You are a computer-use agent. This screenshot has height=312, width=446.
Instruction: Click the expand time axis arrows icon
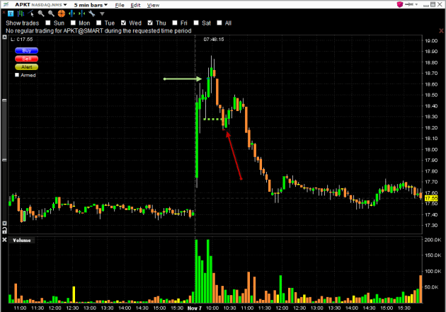(x=72, y=13)
